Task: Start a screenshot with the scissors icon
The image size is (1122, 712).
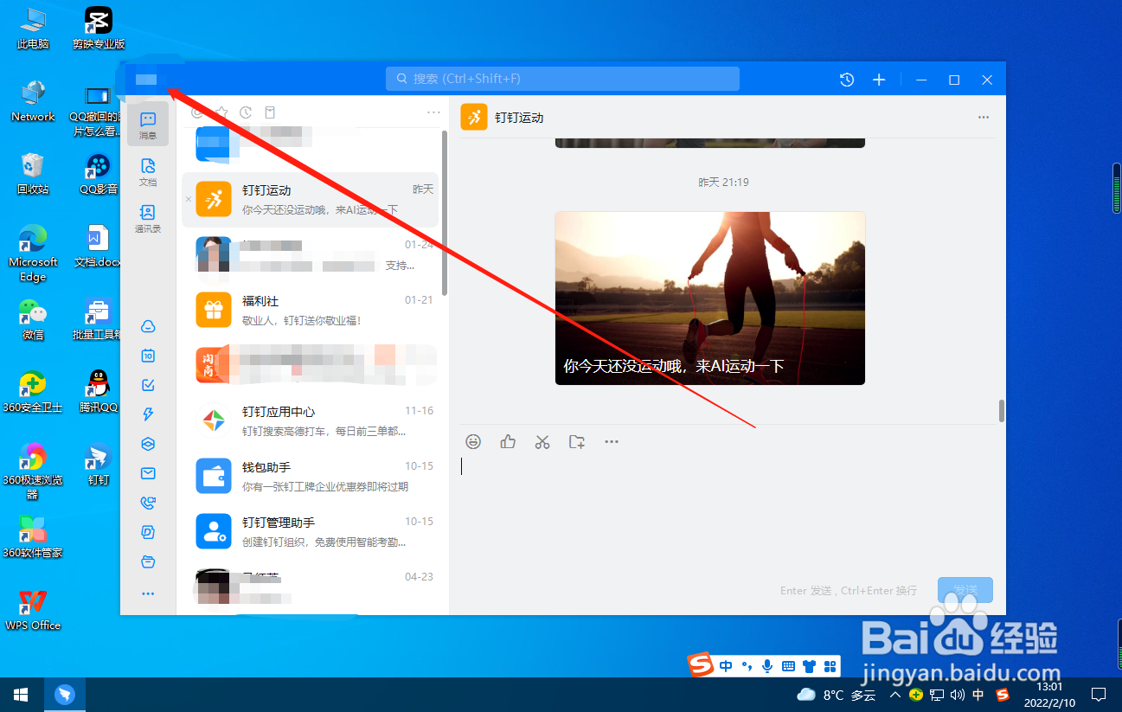Action: coord(542,441)
